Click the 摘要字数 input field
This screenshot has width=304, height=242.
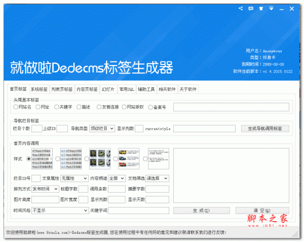pyautogui.click(x=157, y=189)
